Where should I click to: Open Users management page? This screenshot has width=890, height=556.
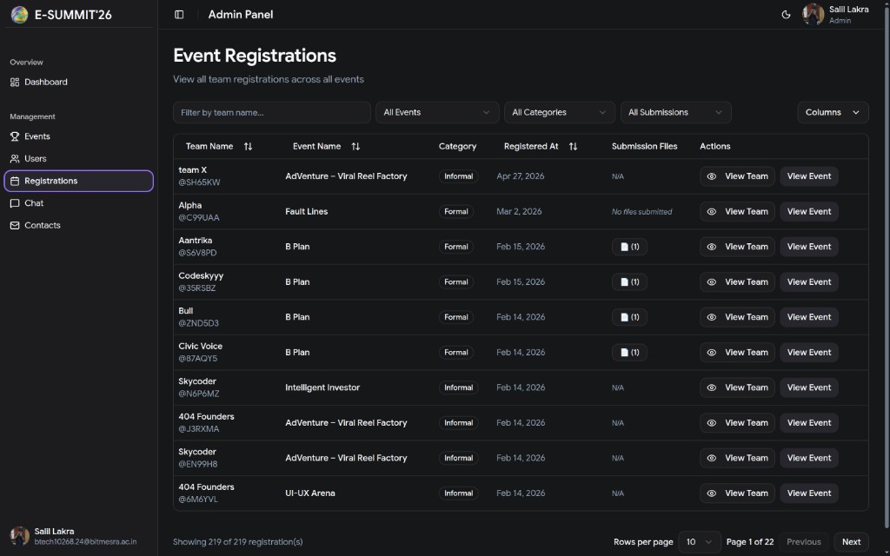click(x=79, y=159)
